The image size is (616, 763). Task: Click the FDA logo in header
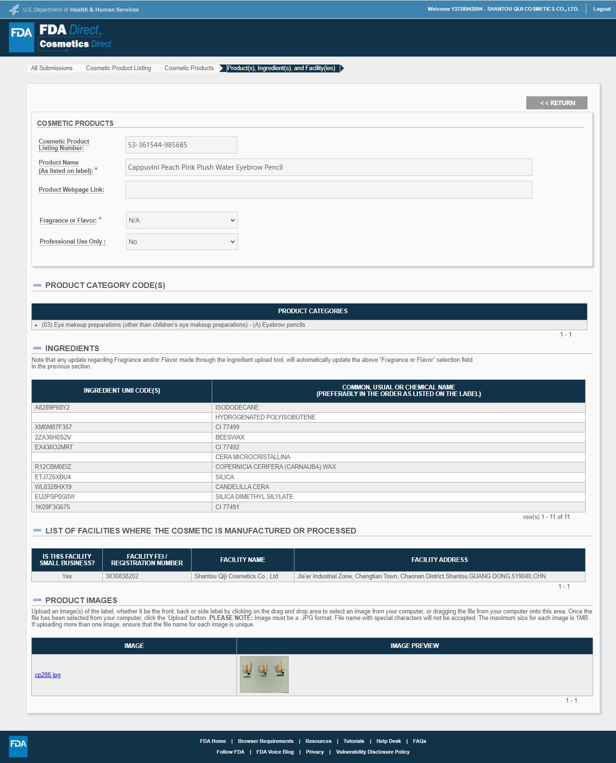pyautogui.click(x=21, y=37)
